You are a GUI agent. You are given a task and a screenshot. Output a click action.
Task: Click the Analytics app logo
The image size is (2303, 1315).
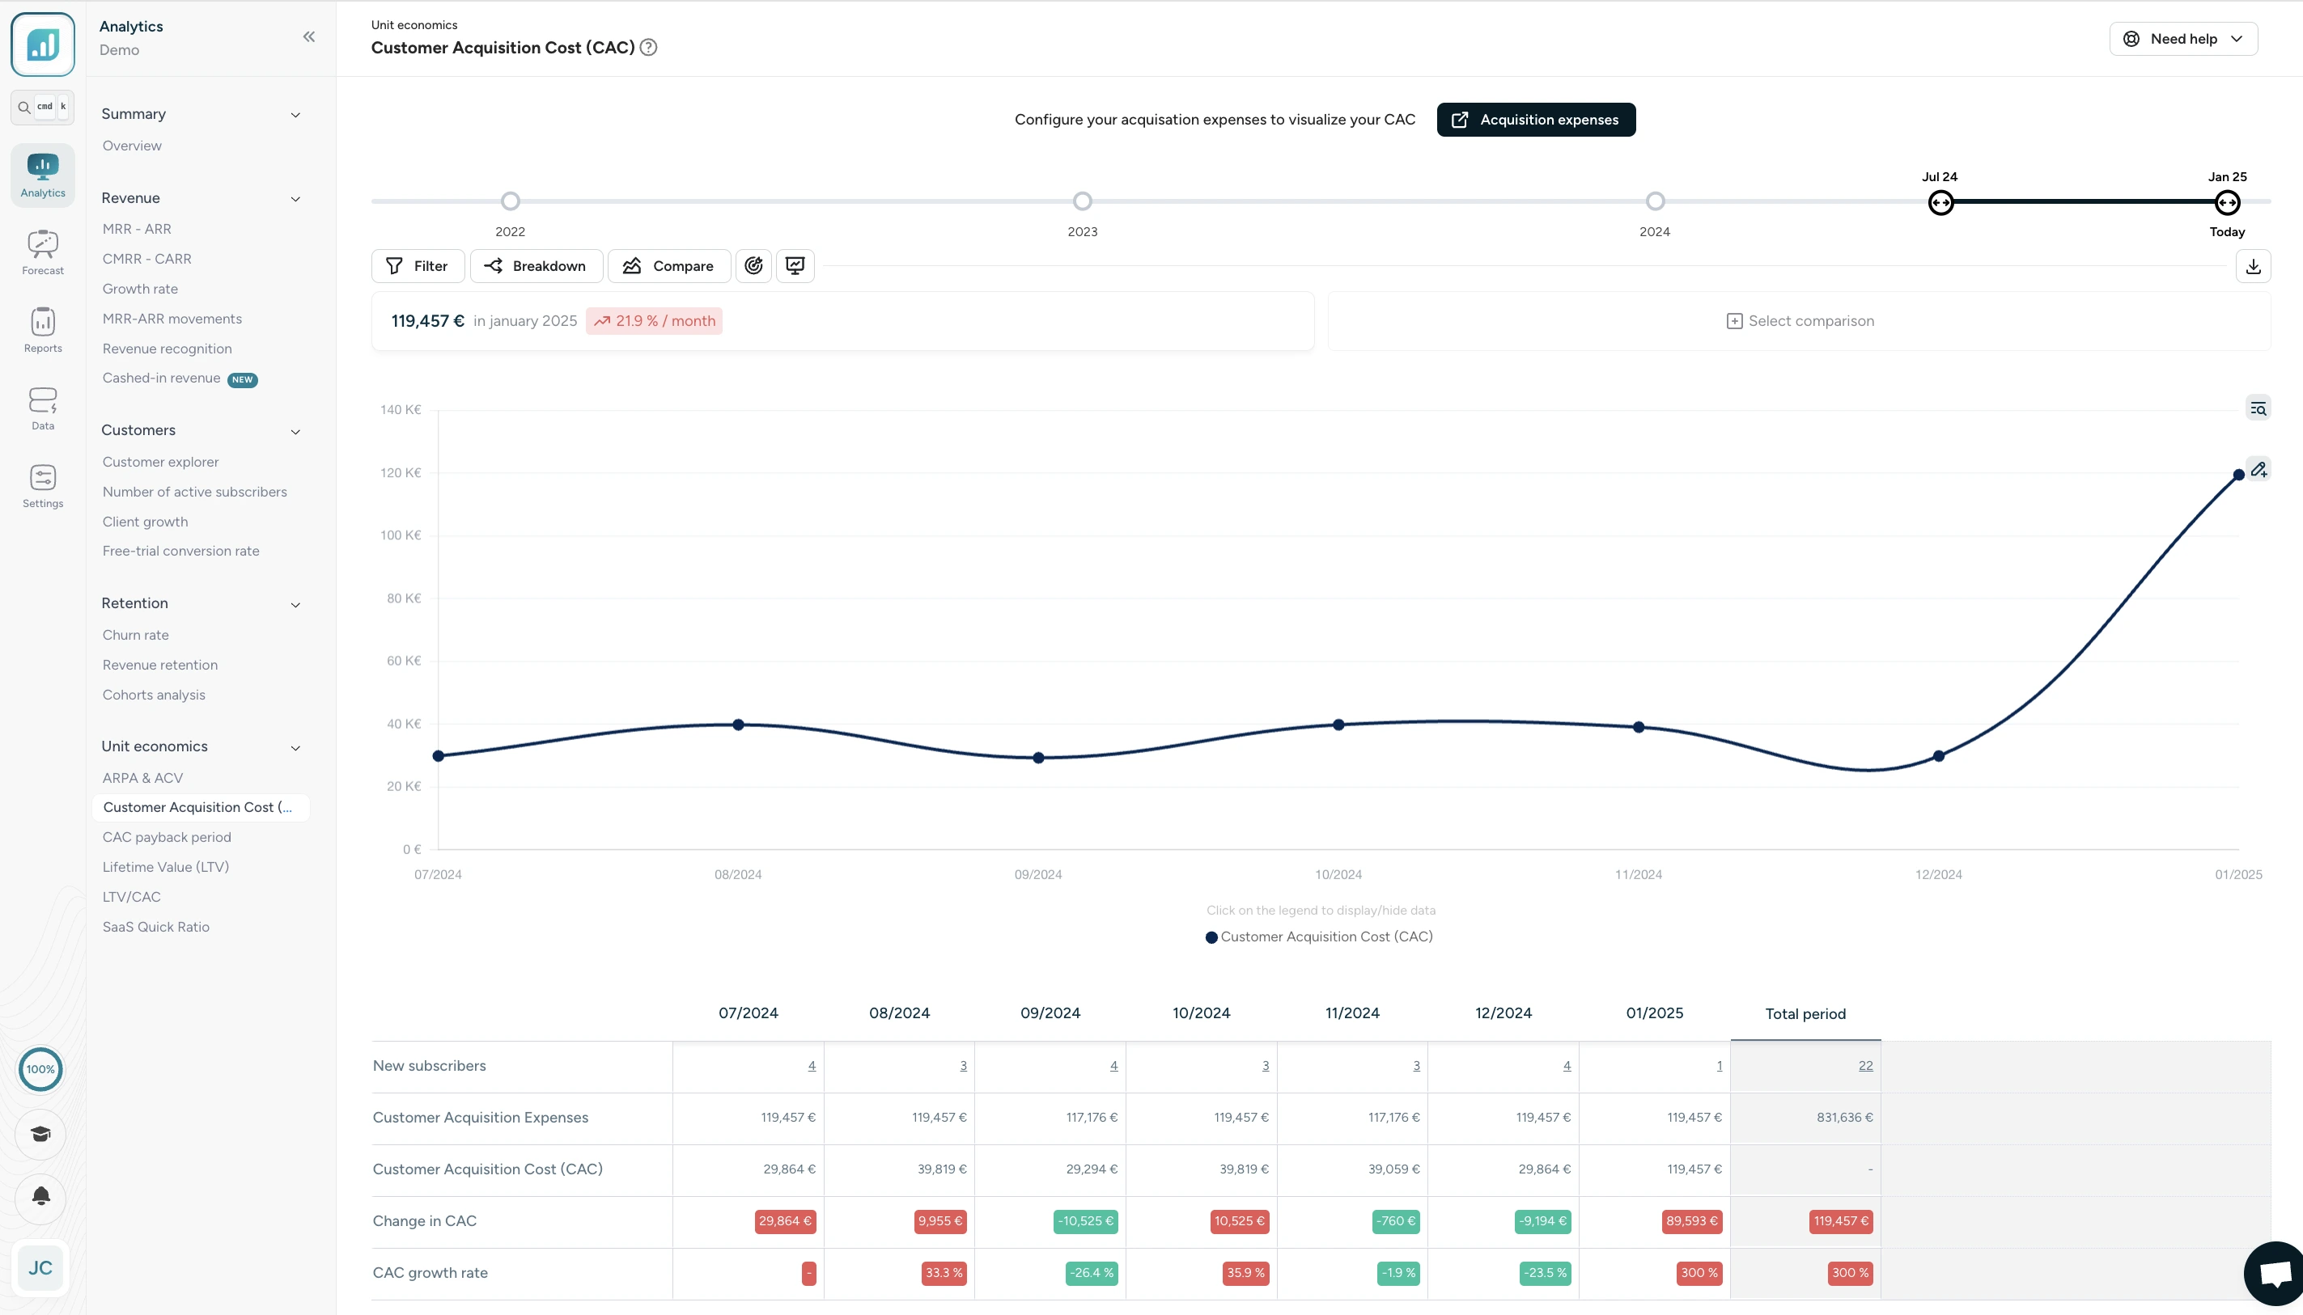tap(42, 44)
